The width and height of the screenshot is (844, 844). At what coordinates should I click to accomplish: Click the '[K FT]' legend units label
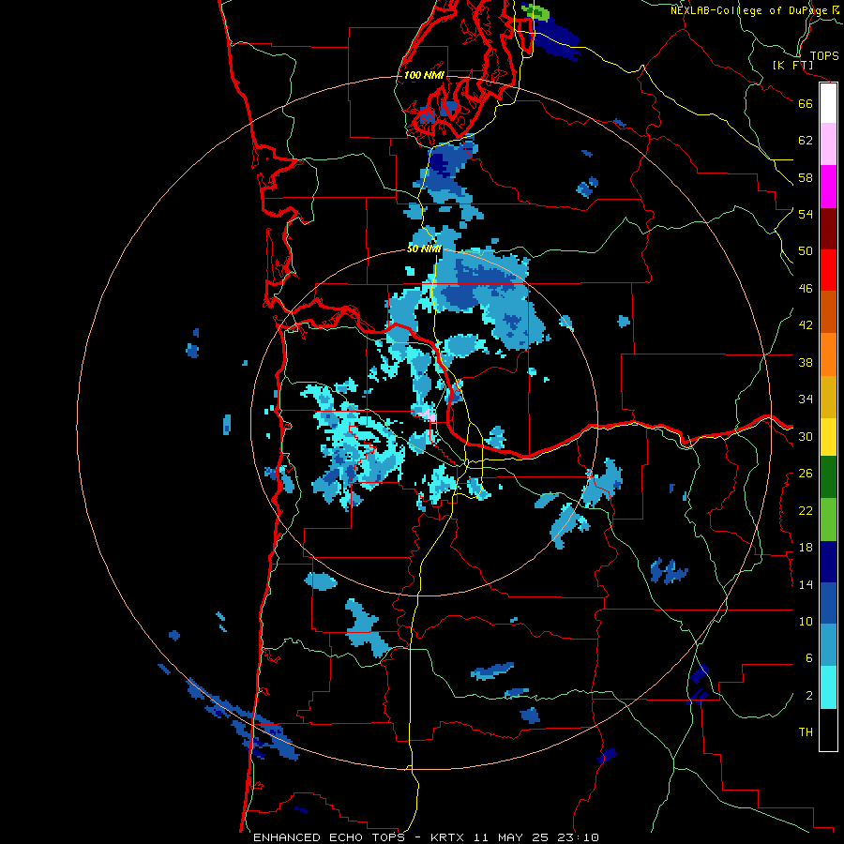792,66
